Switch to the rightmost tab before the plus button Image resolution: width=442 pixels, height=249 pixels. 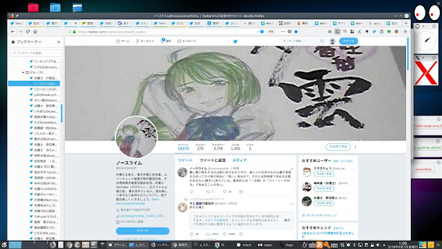point(393,24)
